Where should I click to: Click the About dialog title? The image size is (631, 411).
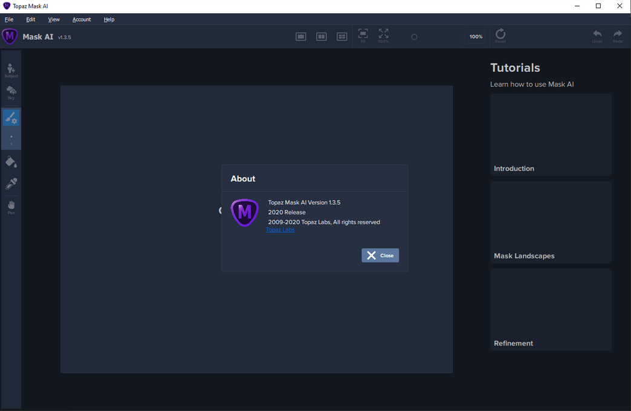242,179
